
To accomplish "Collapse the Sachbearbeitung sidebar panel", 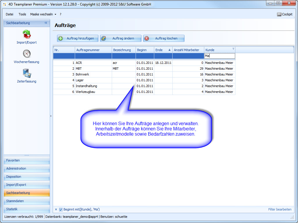I will click(46, 23).
